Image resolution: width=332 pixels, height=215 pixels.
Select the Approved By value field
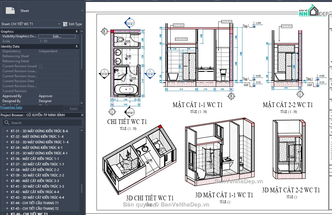coord(57,96)
